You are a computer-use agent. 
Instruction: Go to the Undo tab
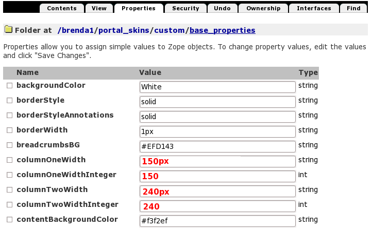[x=223, y=8]
